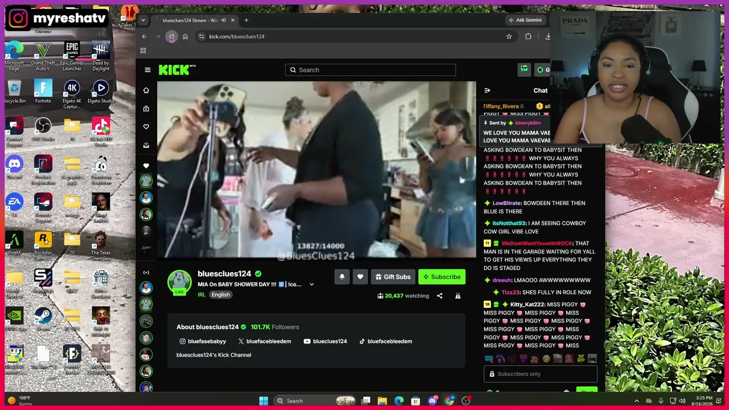This screenshot has width=729, height=410.
Task: Click the 20,437 watching viewer count
Action: tap(403, 296)
